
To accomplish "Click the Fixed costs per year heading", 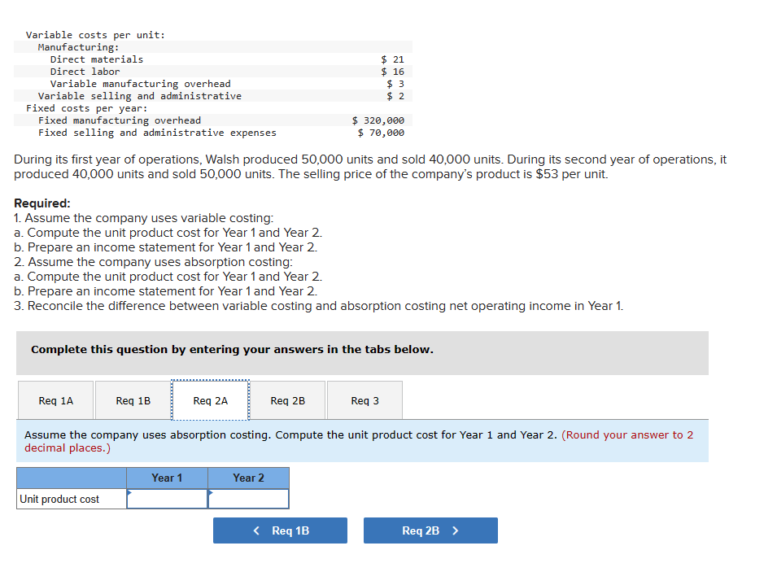I will (x=87, y=108).
